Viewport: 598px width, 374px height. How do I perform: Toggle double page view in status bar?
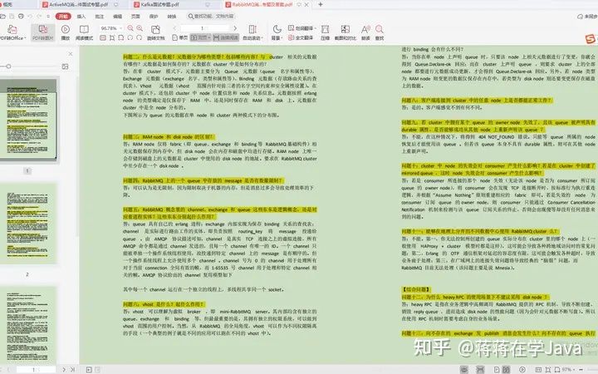point(506,369)
